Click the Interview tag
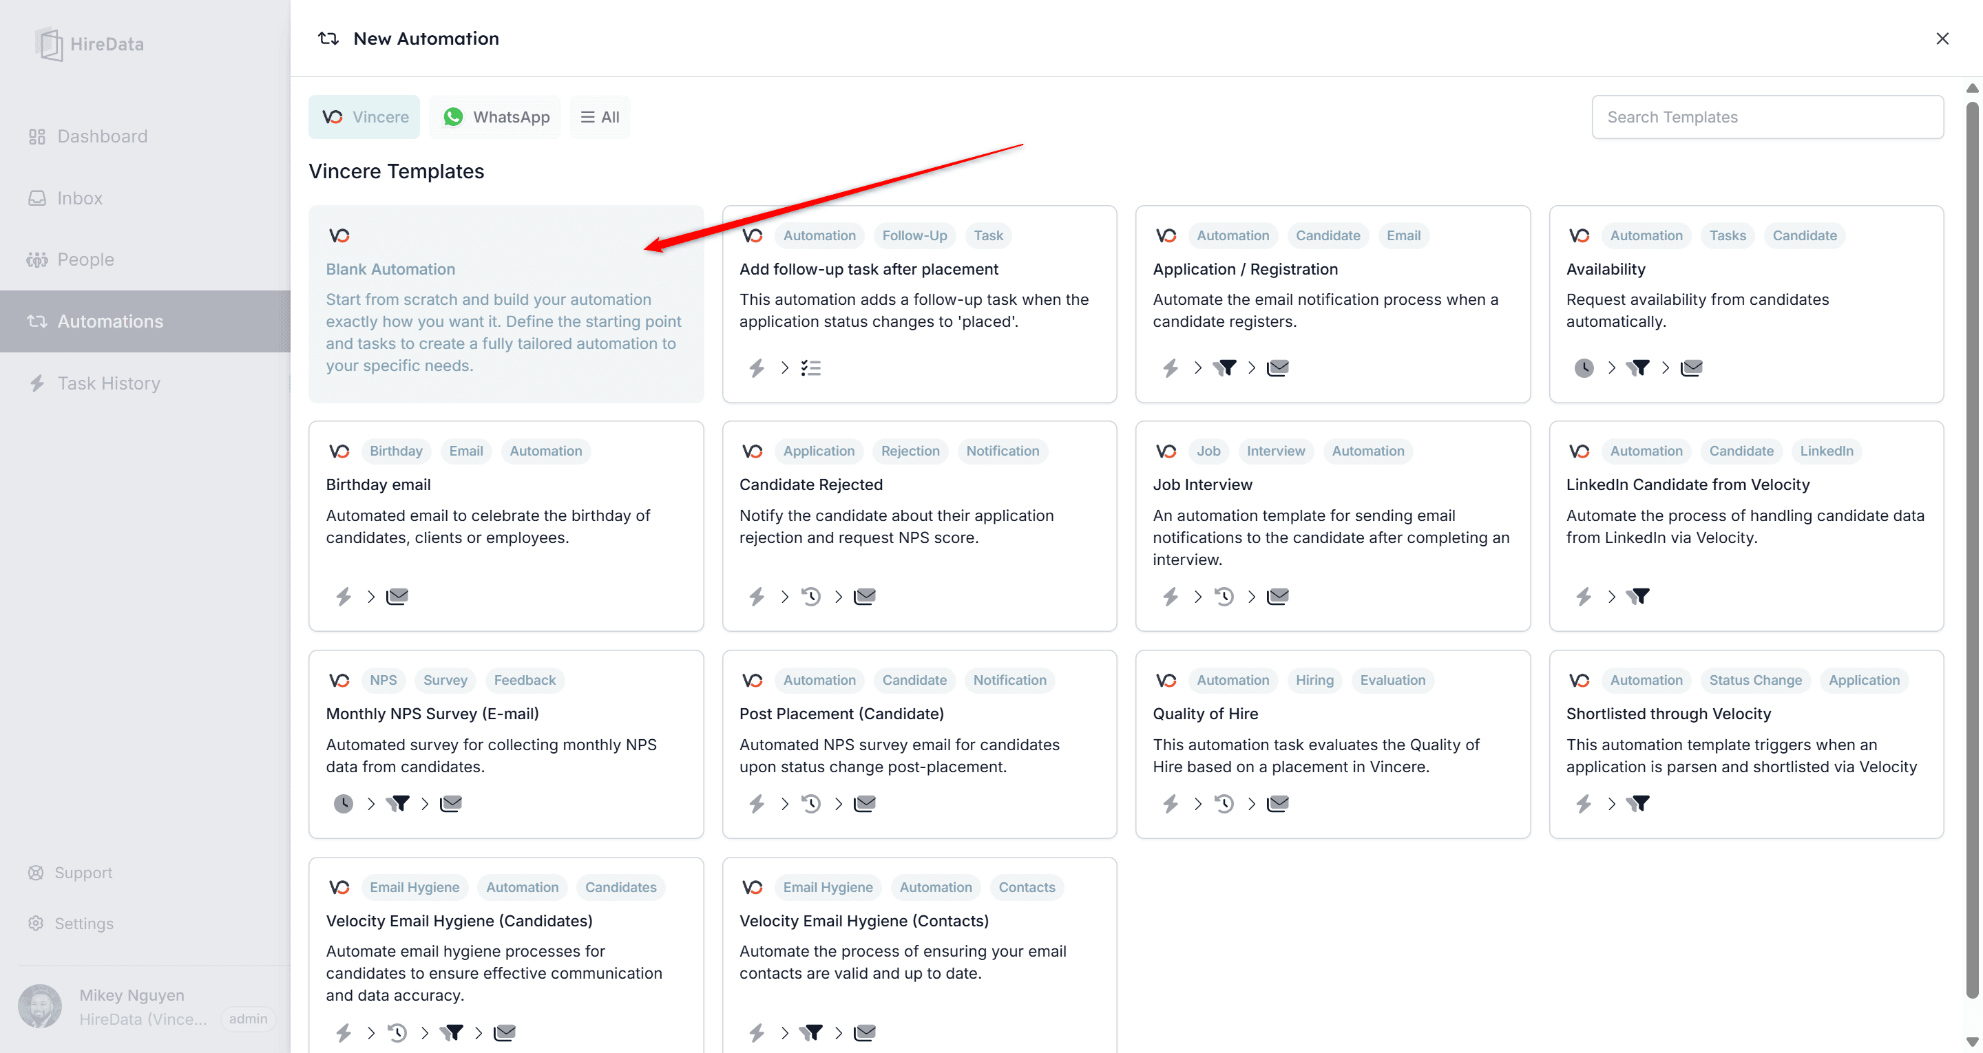The height and width of the screenshot is (1053, 1983). point(1276,451)
